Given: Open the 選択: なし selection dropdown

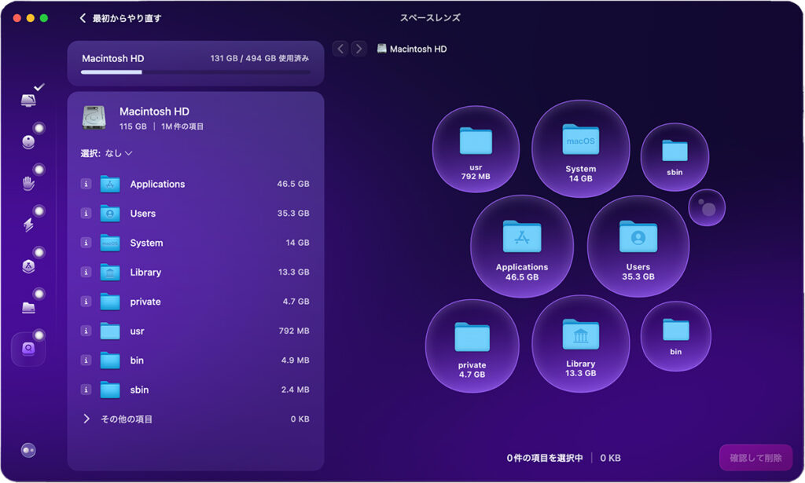Looking at the screenshot, I should click(x=106, y=153).
